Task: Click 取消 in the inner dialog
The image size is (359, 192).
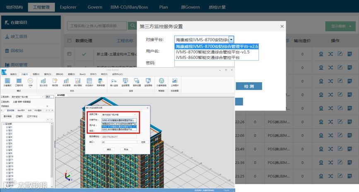Action: 126,149
